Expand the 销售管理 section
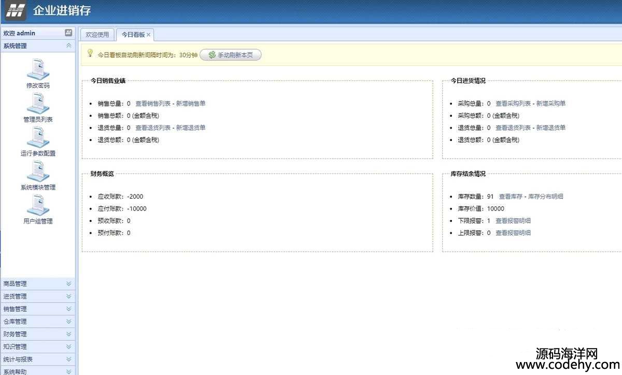This screenshot has width=622, height=375. point(68,309)
